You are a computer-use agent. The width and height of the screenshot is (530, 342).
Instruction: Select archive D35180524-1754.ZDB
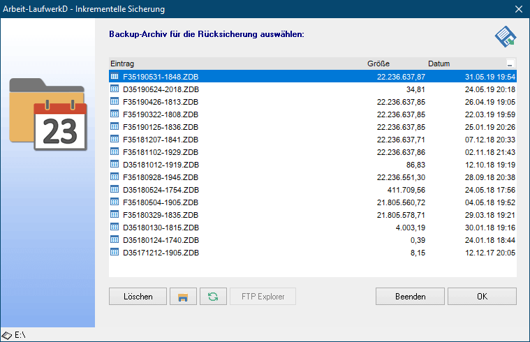point(313,190)
